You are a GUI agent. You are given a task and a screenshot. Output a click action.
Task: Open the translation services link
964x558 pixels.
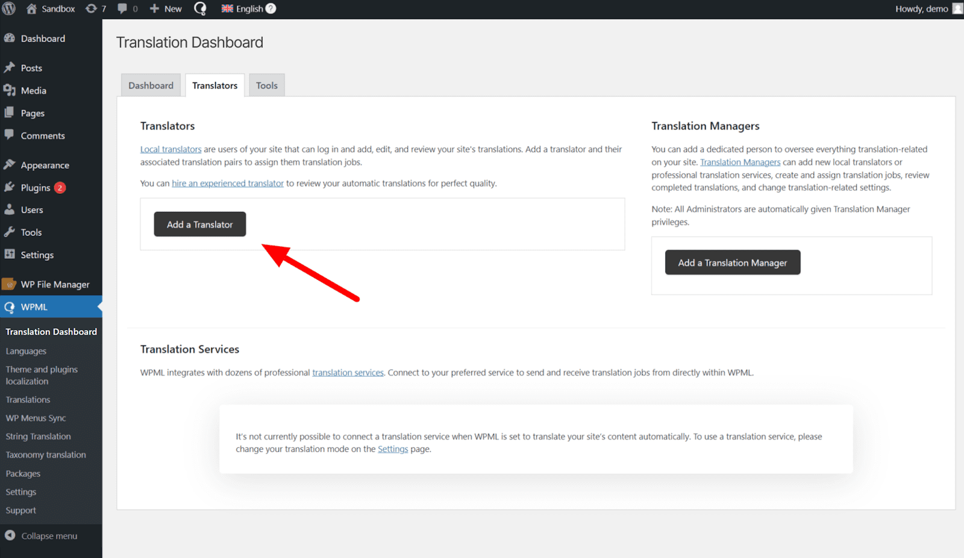(x=348, y=373)
